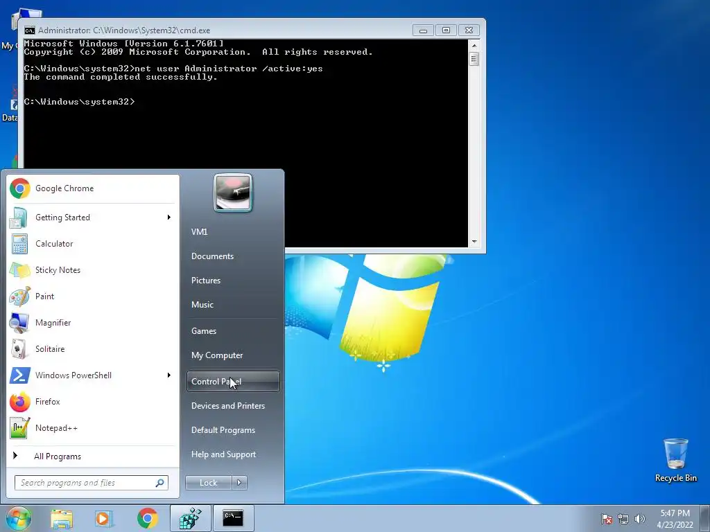Click Show Desktop strip at taskbar end
Viewport: 710px width, 532px height.
tap(705, 519)
